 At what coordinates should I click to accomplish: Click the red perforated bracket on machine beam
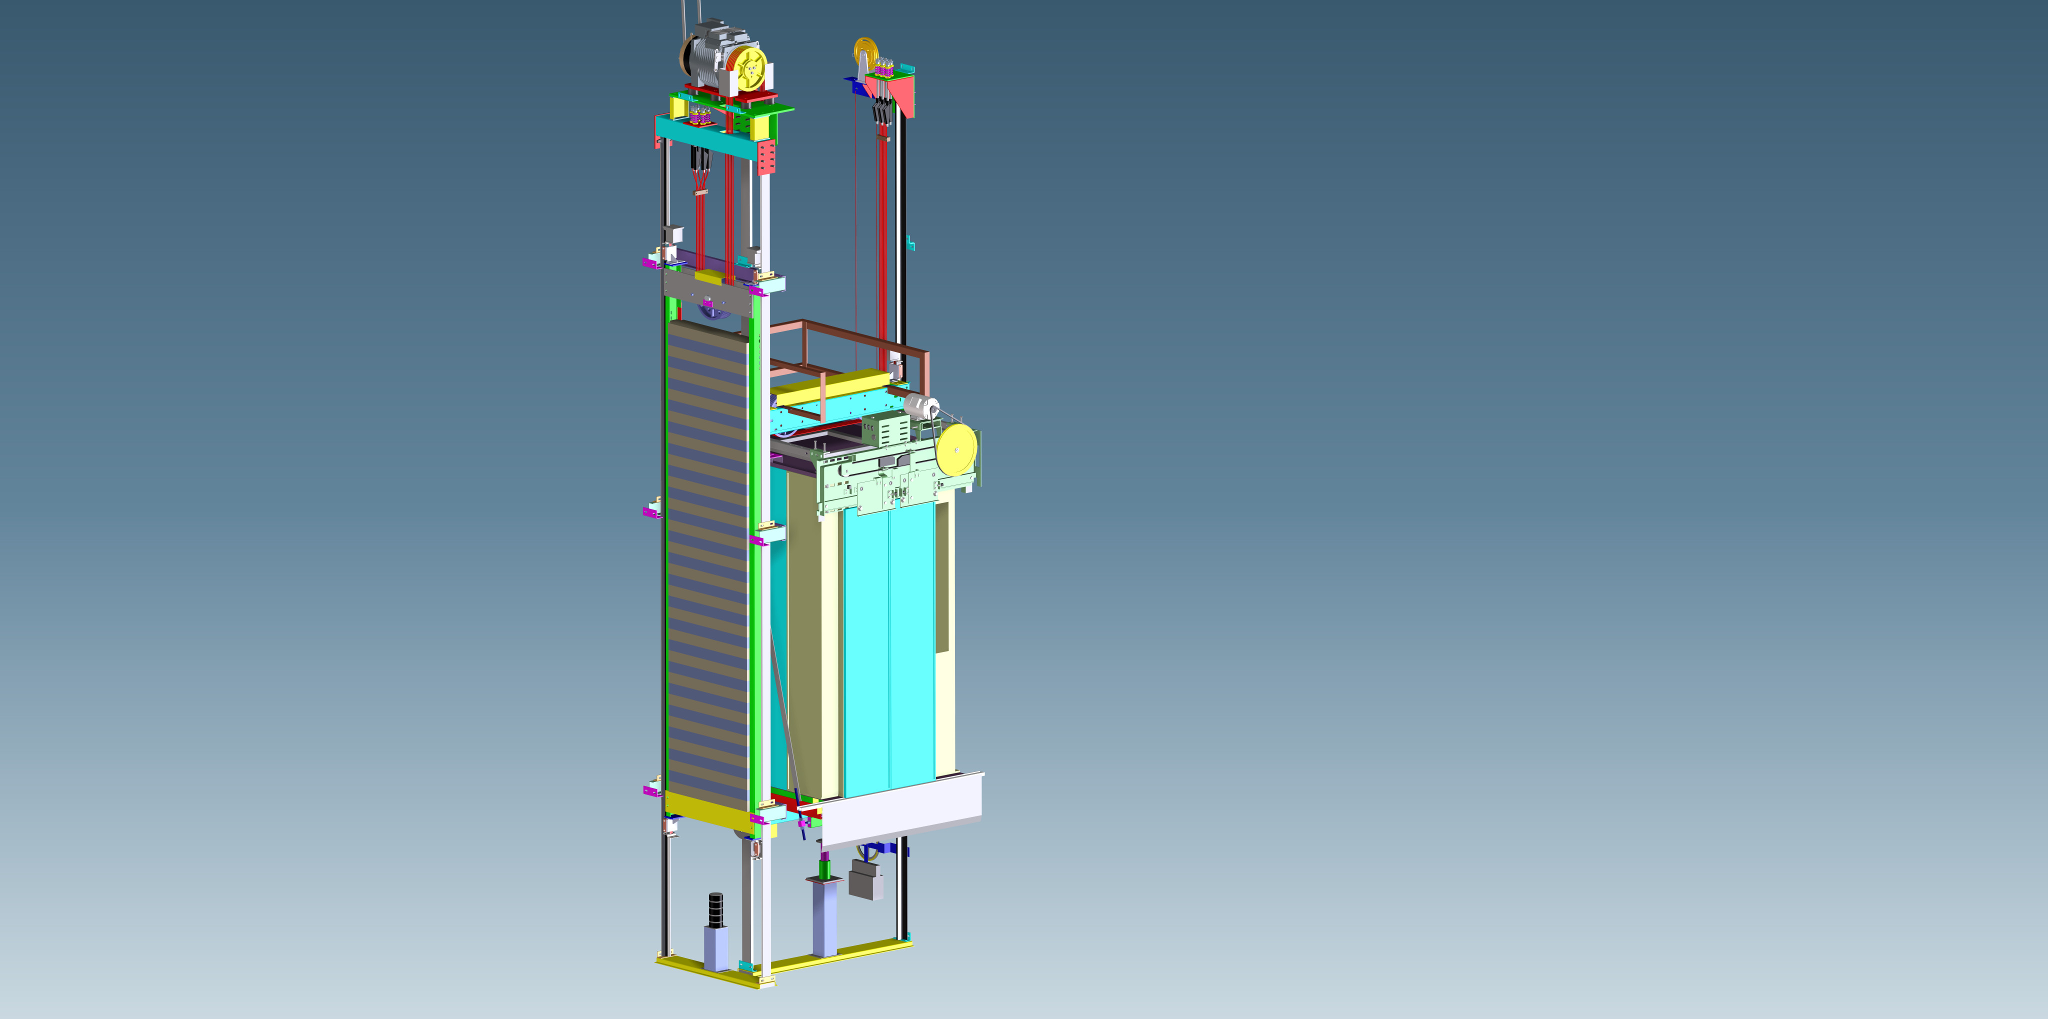coord(766,157)
